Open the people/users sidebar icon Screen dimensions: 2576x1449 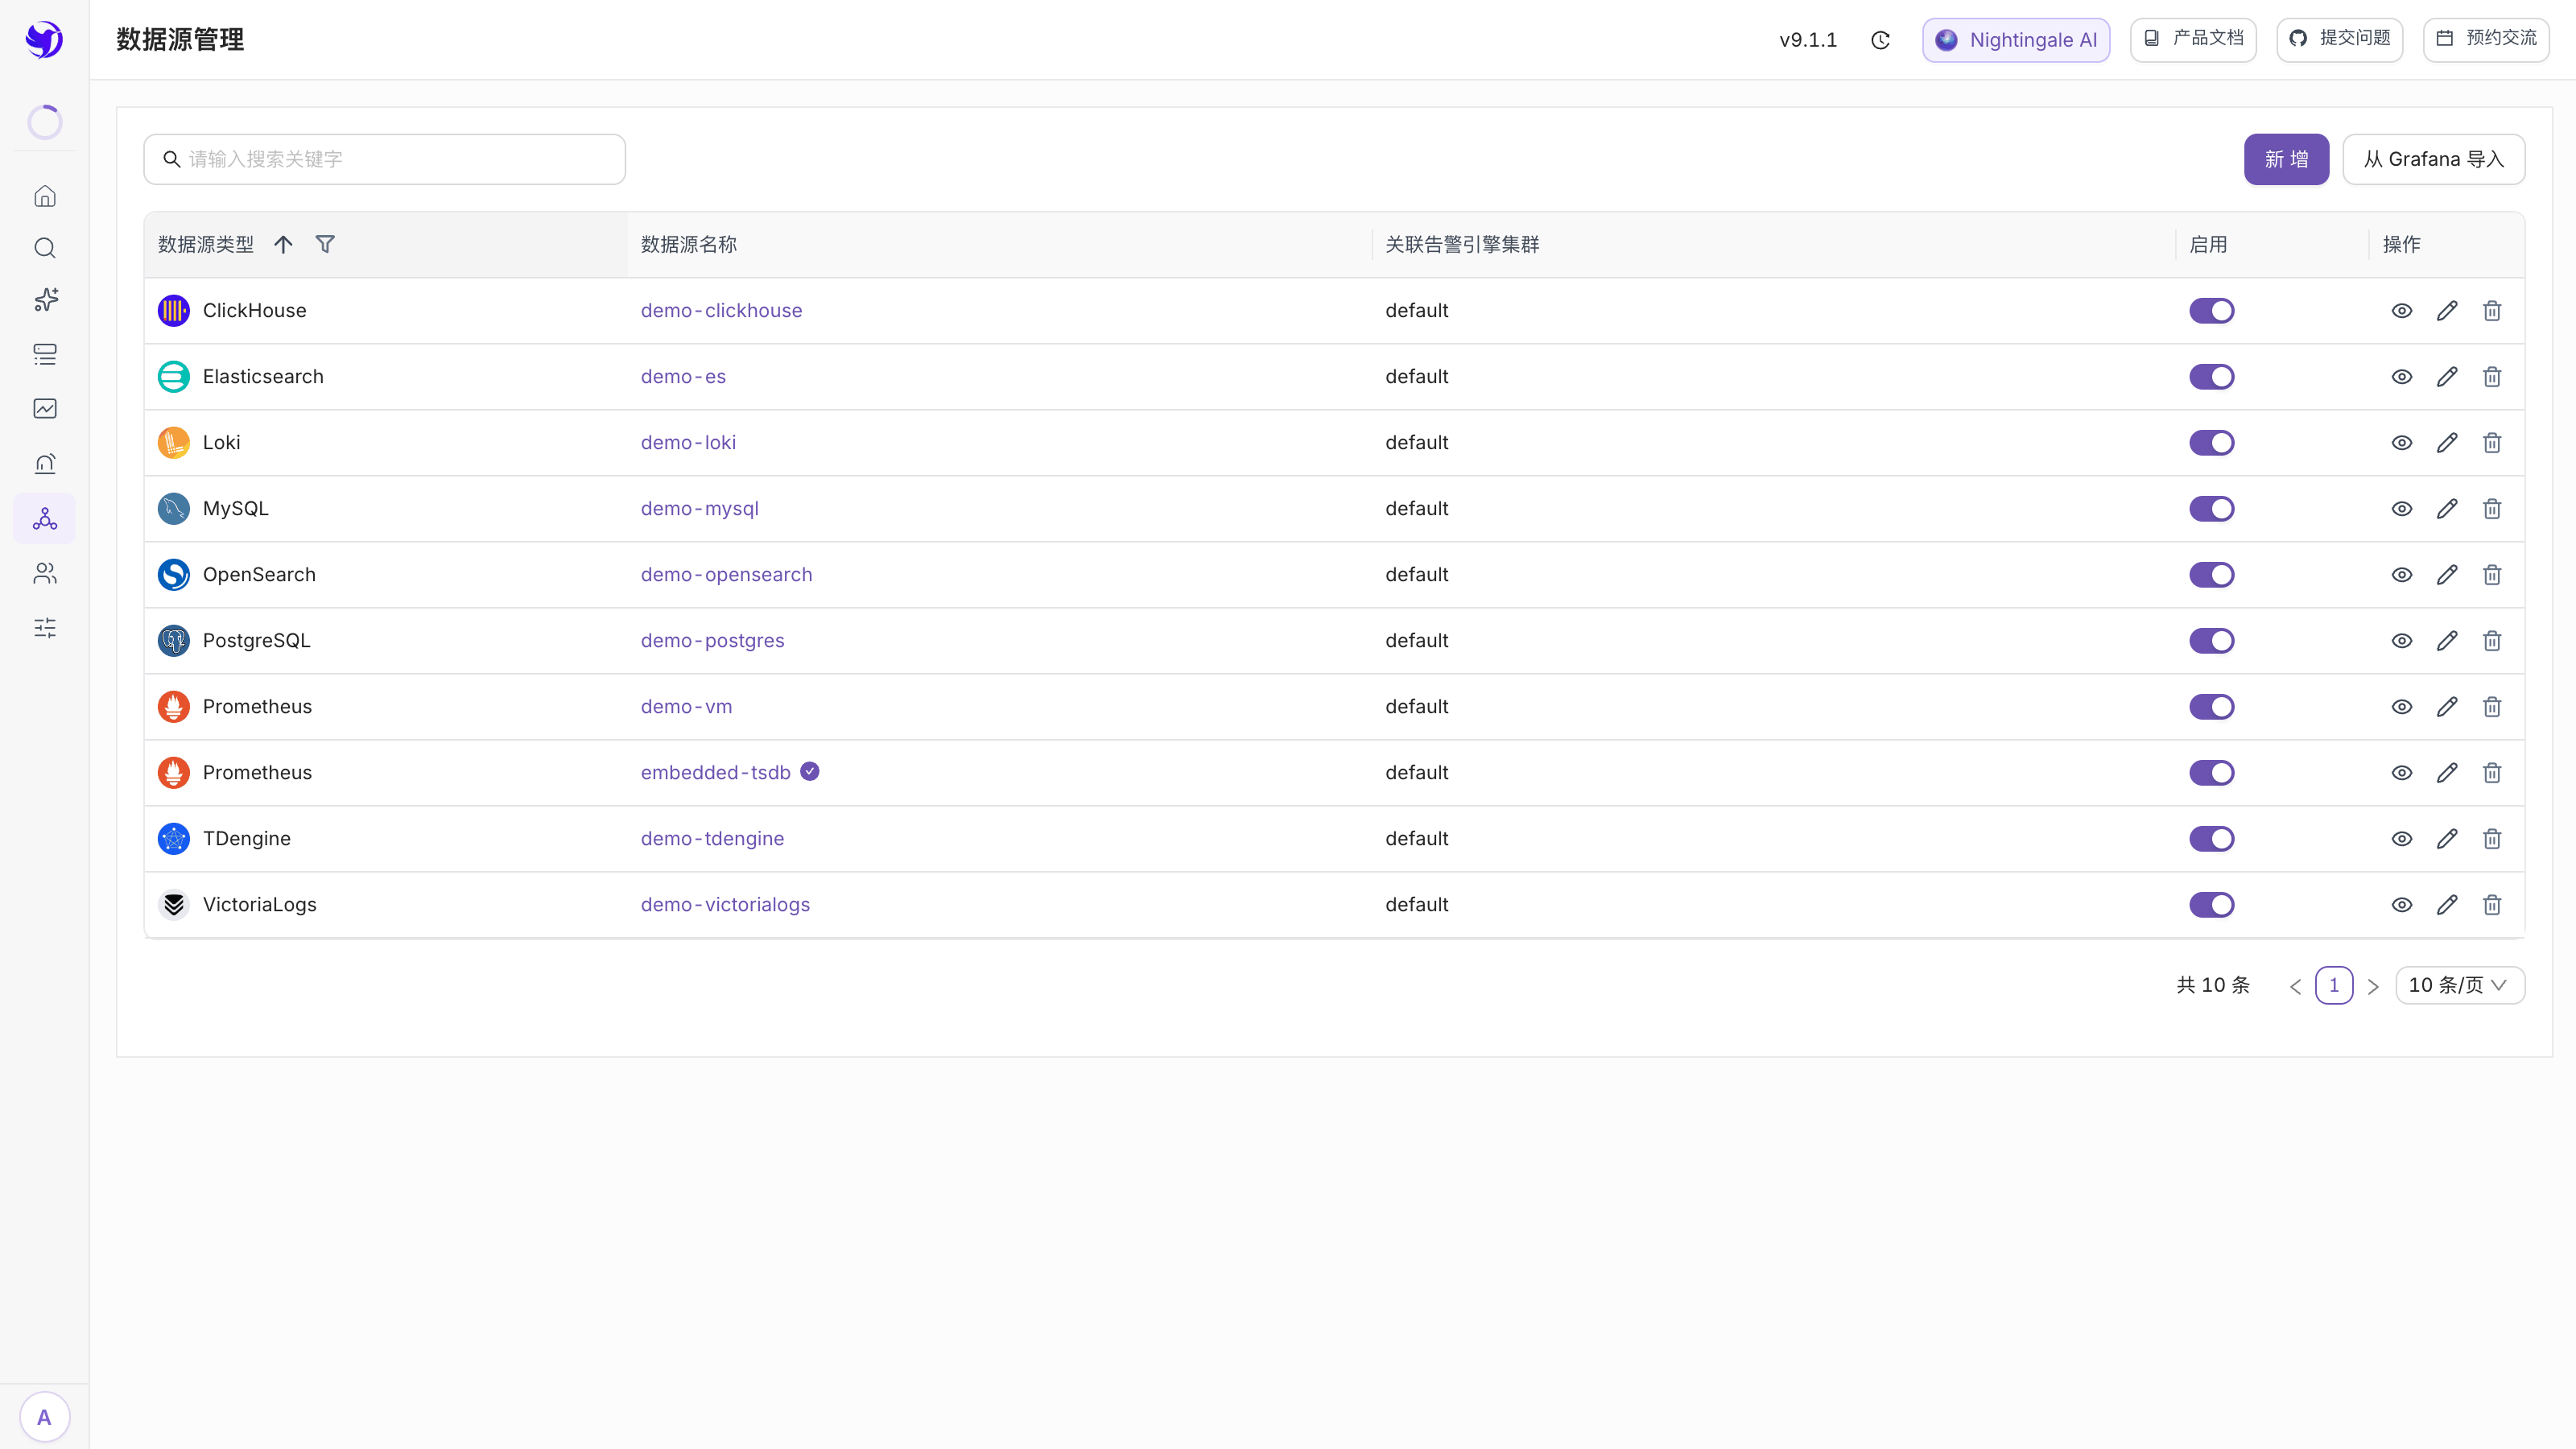point(45,573)
